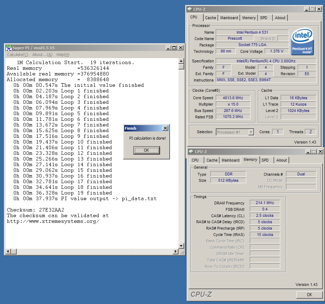The height and width of the screenshot is (304, 325).
Task: Close the top CPU-Z window
Action: (x=319, y=9)
